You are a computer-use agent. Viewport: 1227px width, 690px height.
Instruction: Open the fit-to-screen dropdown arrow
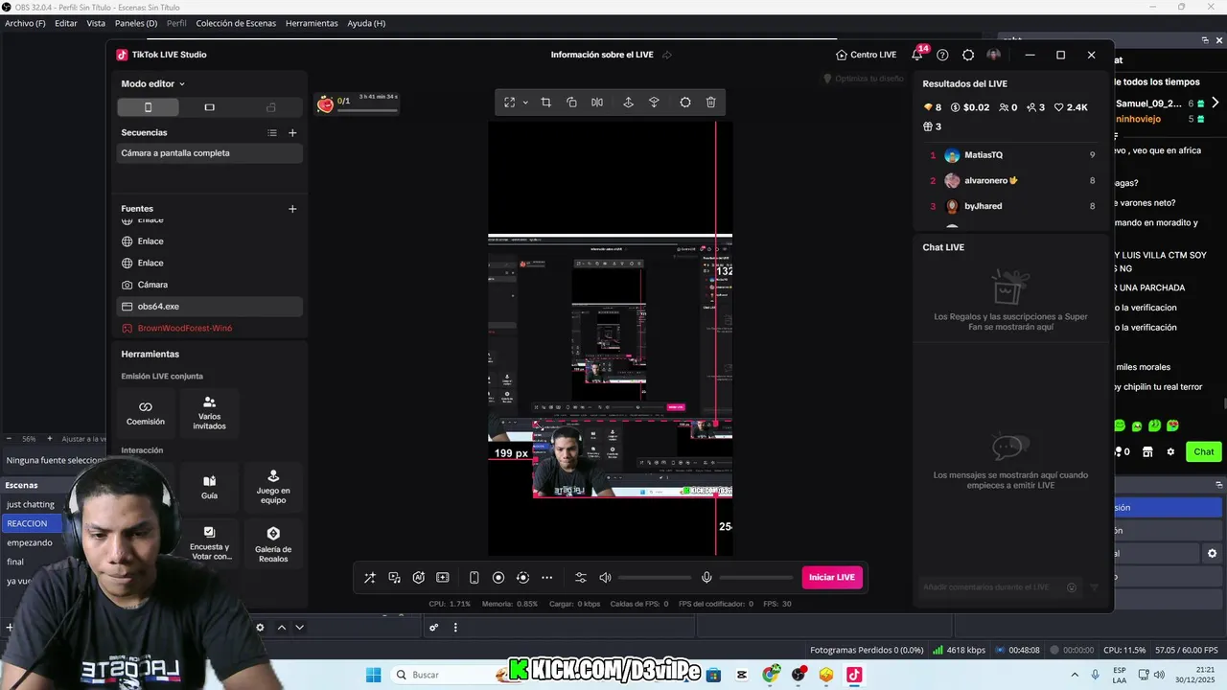525,103
